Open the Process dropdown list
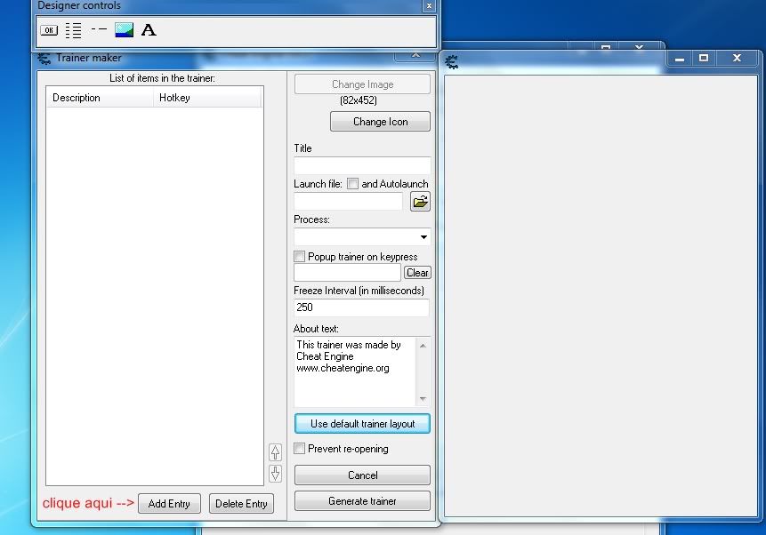The image size is (766, 535). click(x=423, y=237)
